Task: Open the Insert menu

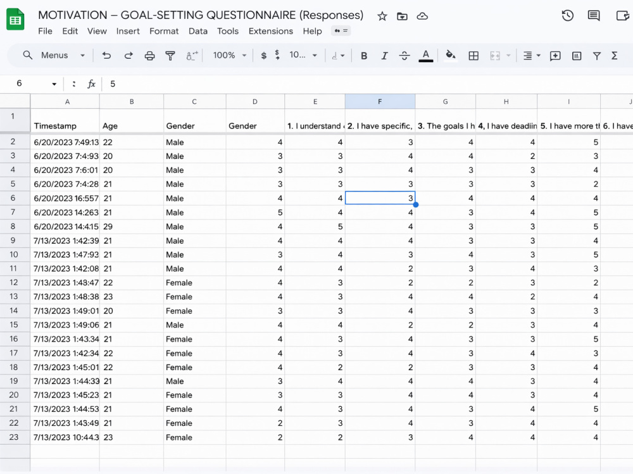Action: [x=128, y=31]
